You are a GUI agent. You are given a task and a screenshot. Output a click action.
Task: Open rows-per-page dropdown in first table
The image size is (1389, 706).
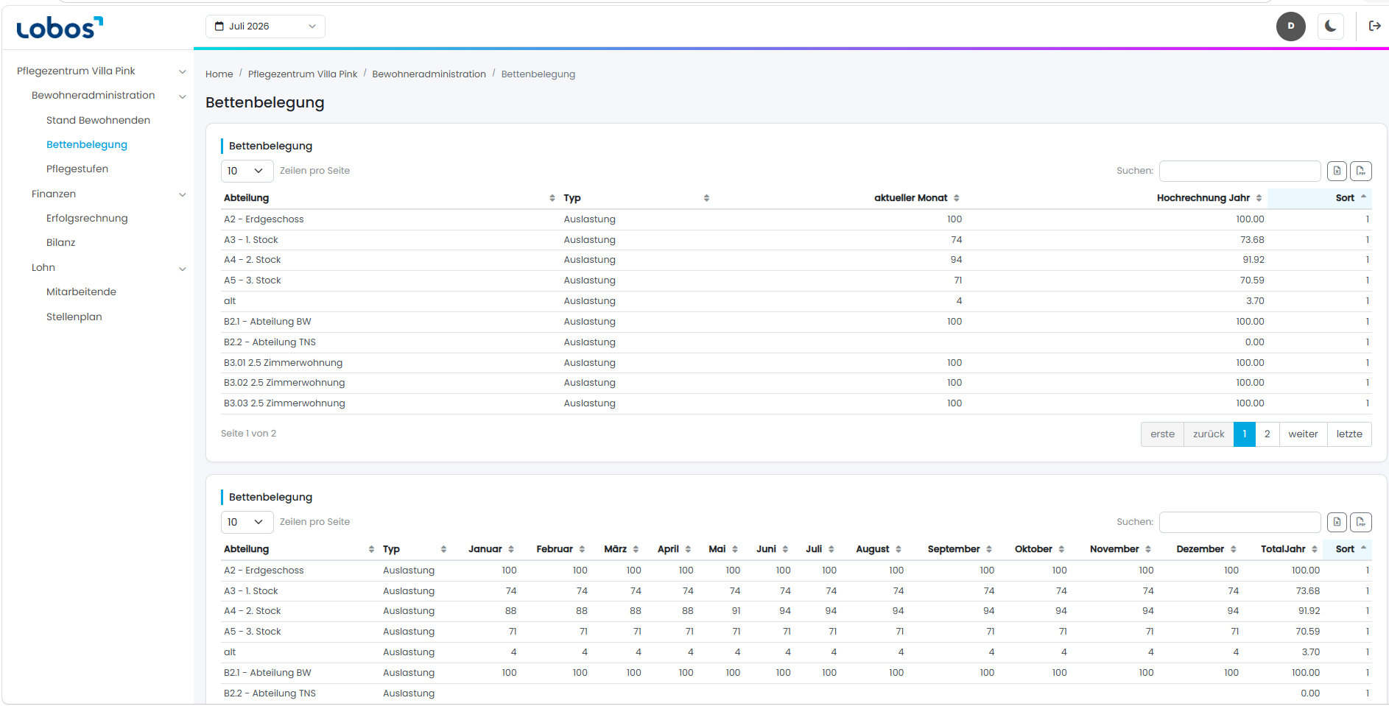(247, 171)
